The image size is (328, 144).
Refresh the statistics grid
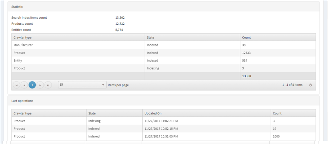[311, 85]
